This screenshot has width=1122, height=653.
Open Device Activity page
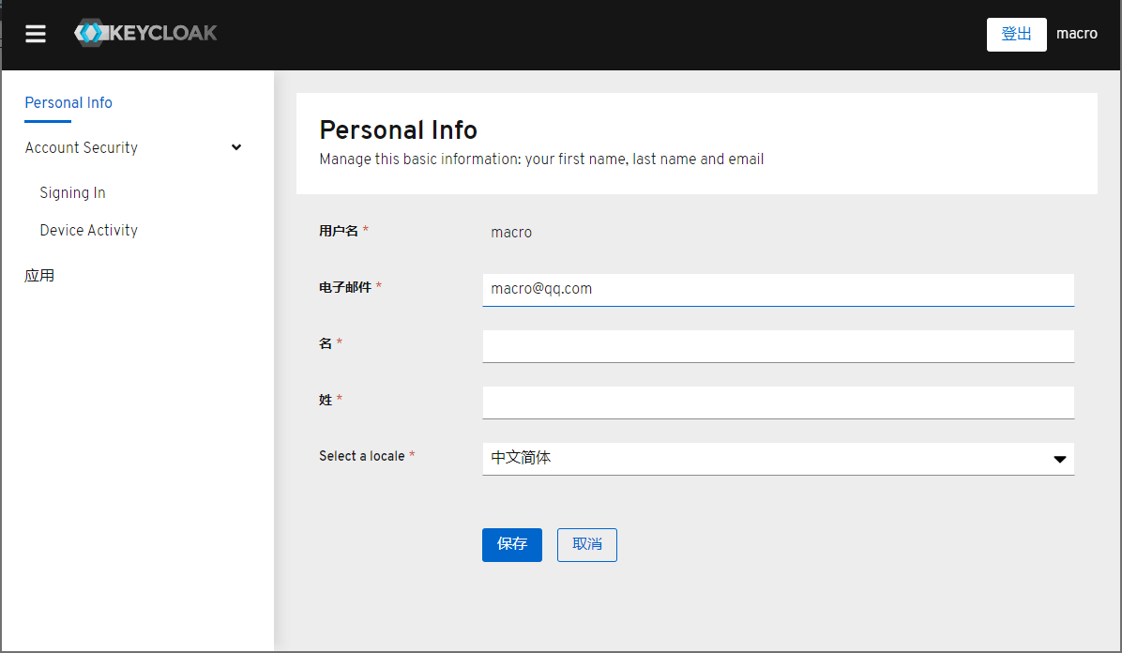(89, 230)
